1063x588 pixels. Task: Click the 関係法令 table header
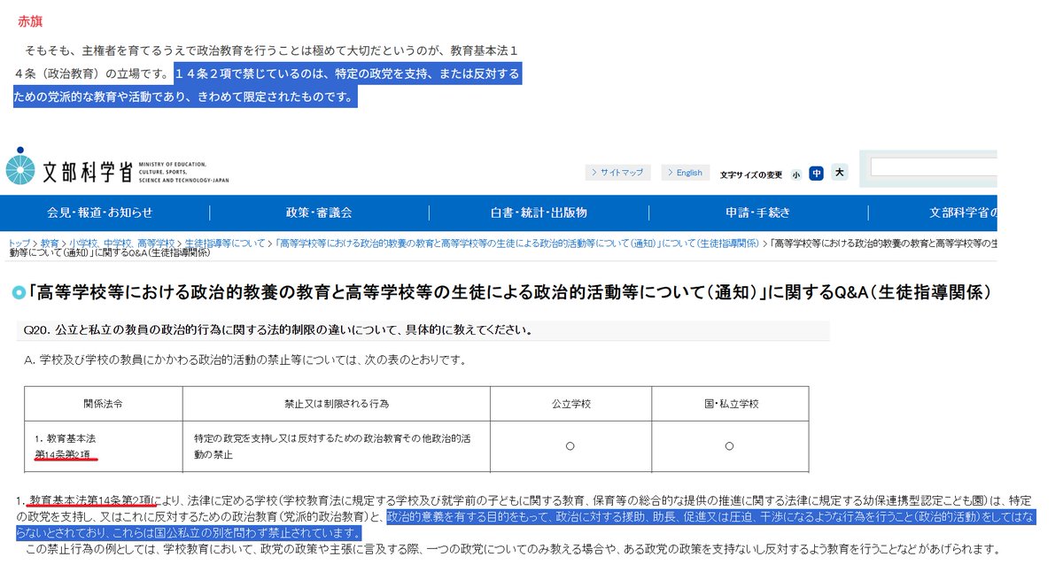click(103, 403)
